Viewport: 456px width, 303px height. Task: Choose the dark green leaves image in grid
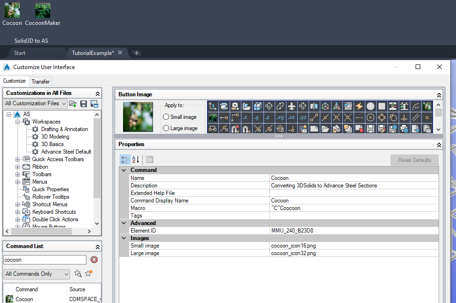pos(213,117)
